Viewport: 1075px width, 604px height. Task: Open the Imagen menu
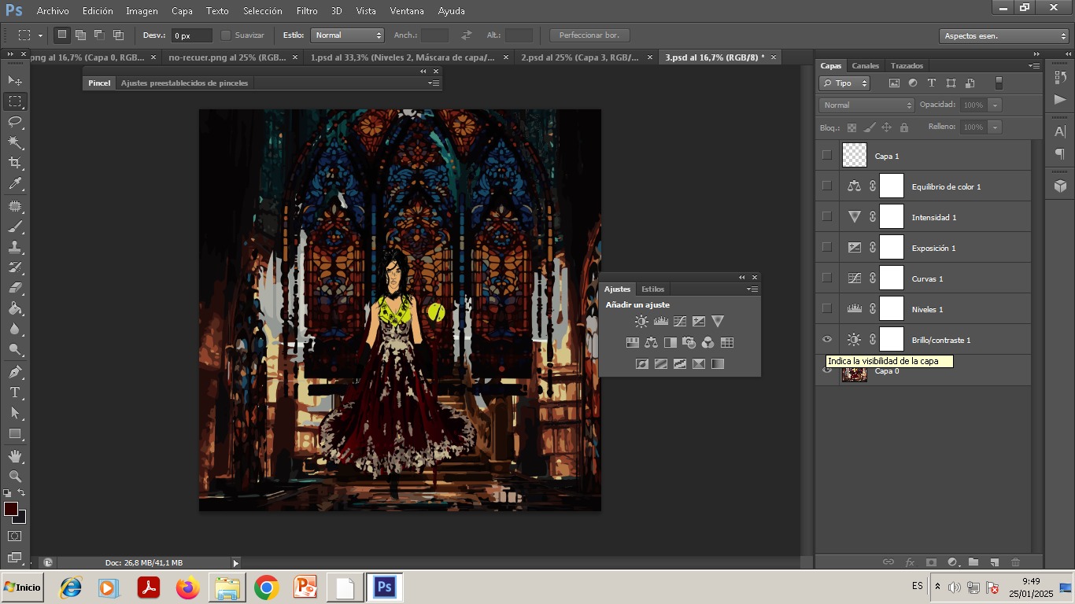[x=142, y=11]
